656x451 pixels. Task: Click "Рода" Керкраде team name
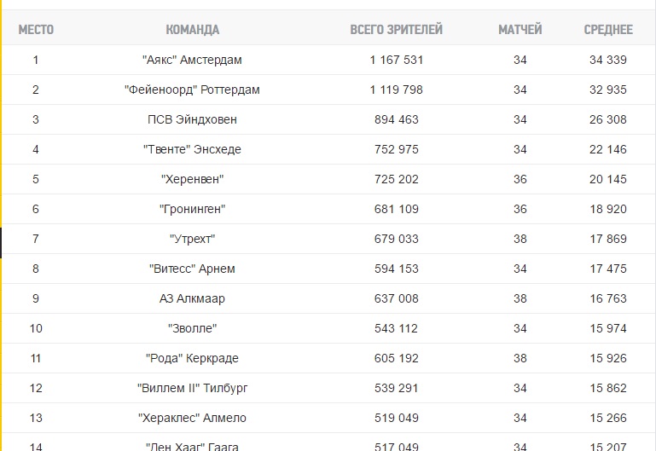pos(192,358)
